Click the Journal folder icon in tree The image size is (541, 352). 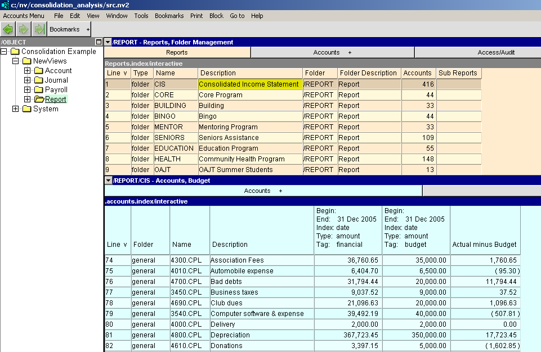[x=38, y=80]
